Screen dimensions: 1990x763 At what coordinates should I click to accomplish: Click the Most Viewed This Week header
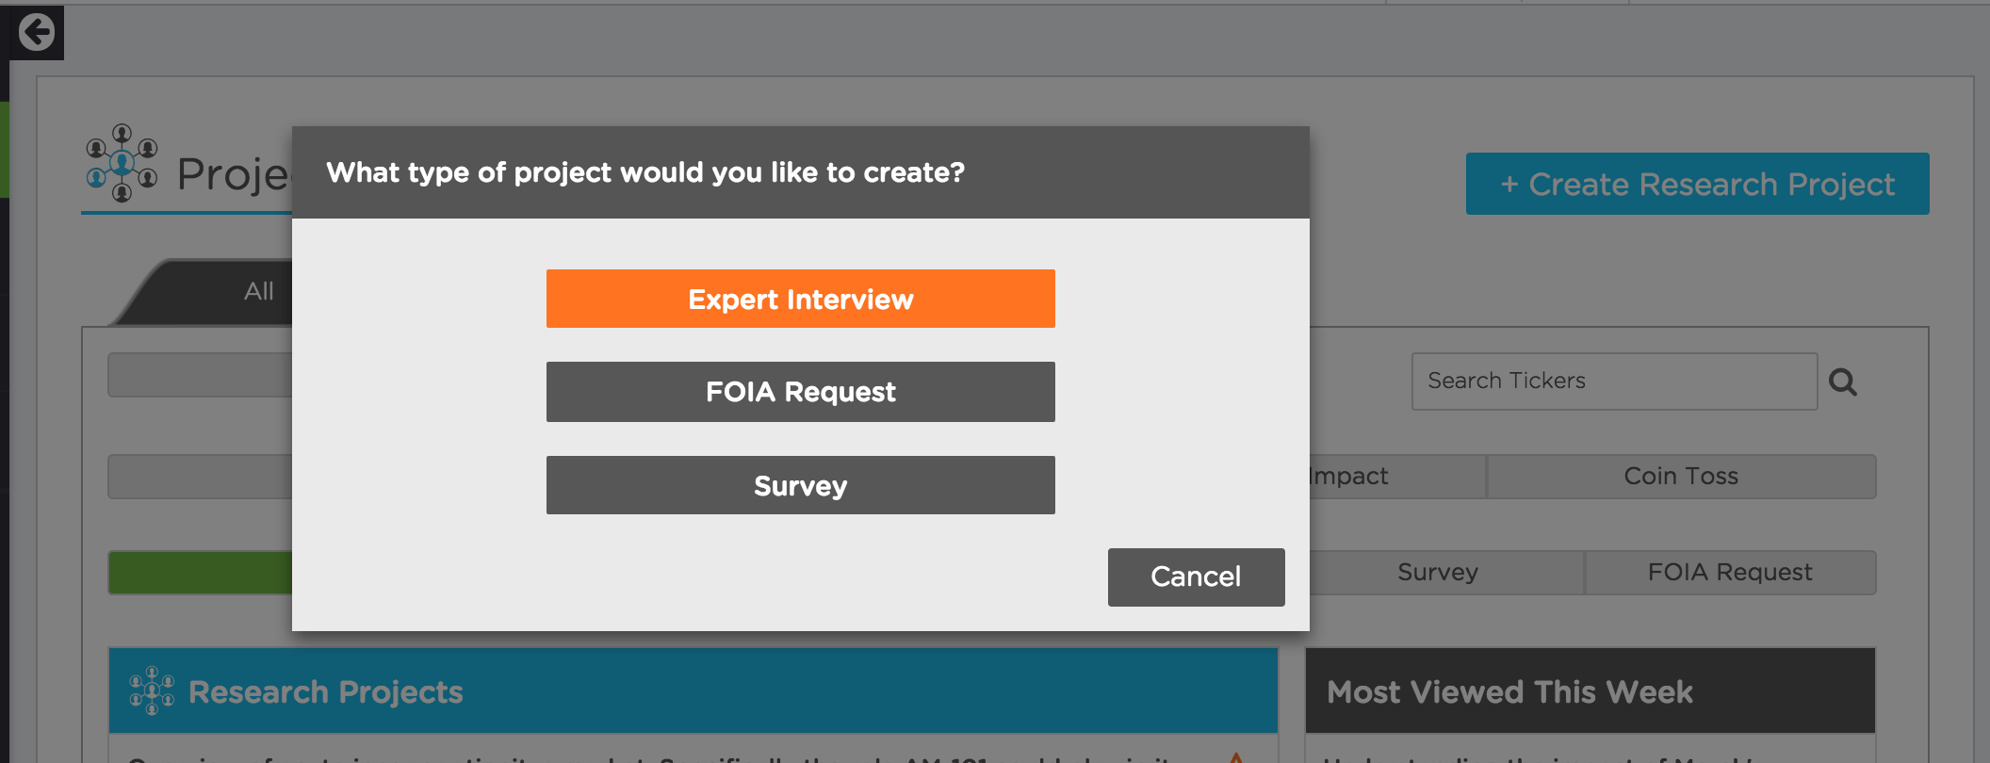coord(1509,692)
